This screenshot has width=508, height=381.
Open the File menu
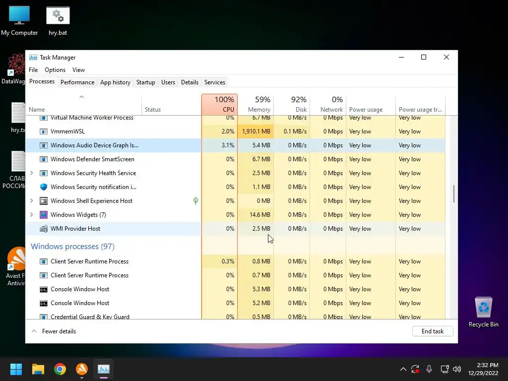[33, 70]
